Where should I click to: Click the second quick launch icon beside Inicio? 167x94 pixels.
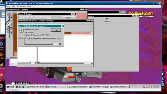(x=20, y=87)
